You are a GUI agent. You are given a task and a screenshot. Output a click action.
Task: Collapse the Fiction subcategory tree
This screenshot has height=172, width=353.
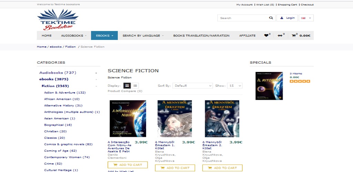click(96, 86)
